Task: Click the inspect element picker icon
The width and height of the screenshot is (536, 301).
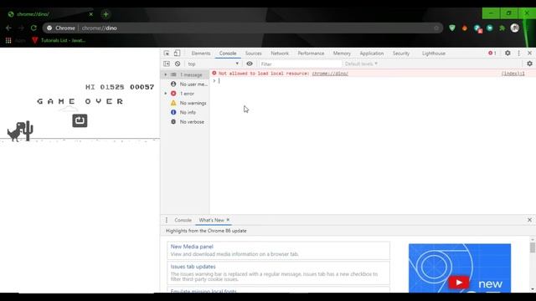Action: [x=167, y=54]
